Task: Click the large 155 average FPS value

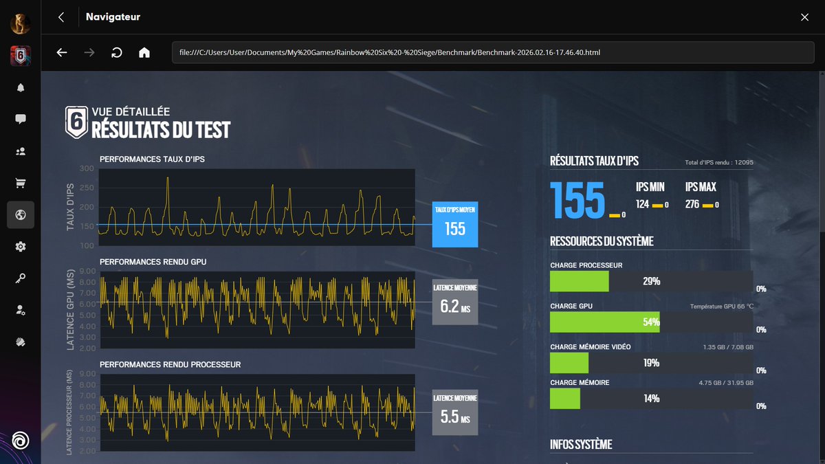Action: (577, 199)
